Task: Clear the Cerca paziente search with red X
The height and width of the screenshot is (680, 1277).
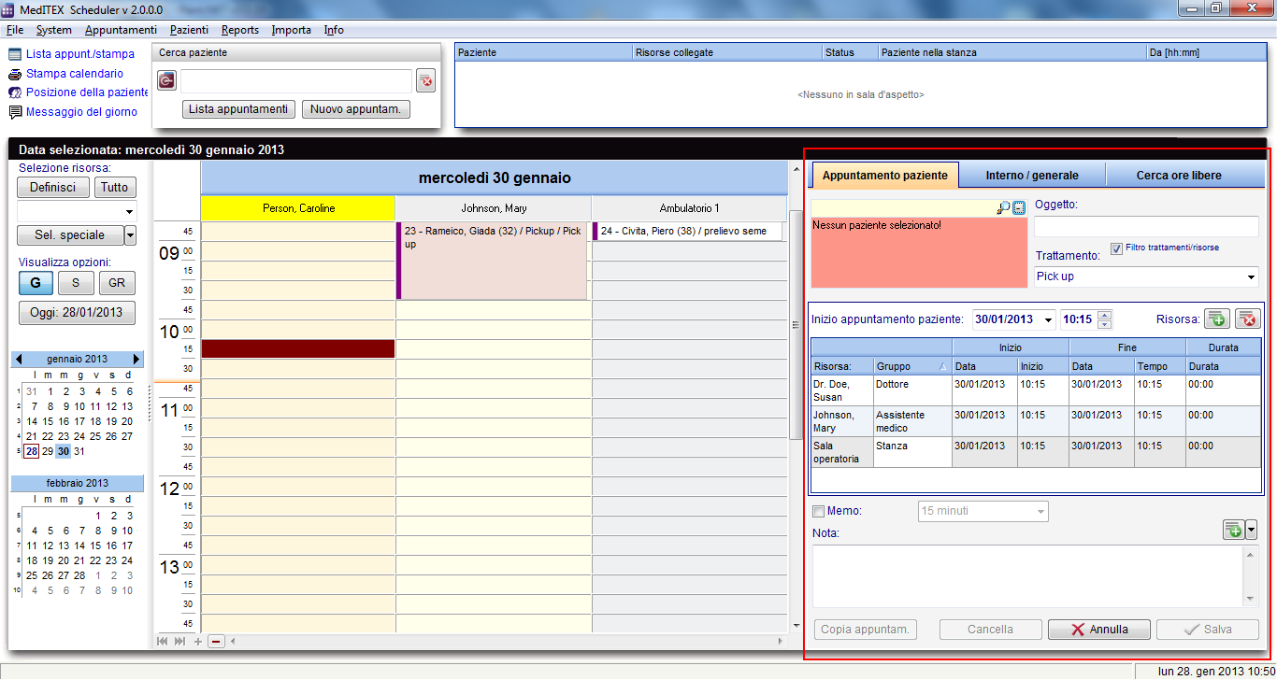Action: tap(426, 81)
